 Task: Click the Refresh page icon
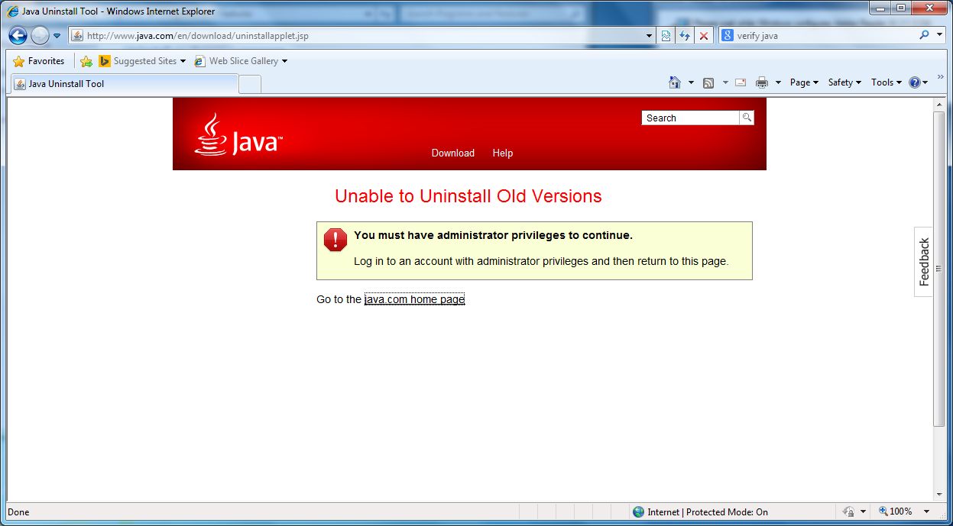tap(685, 35)
